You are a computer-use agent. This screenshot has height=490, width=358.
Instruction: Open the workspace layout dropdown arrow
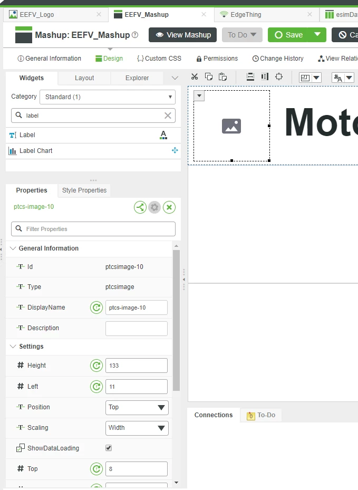coord(316,78)
